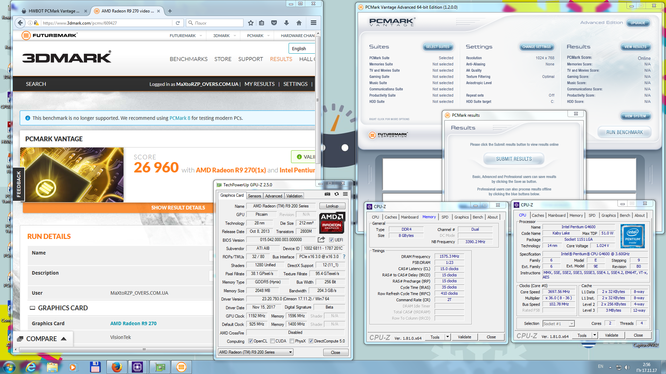
Task: Take a GPU-Z screenshot with the camera icon
Action: 327,194
